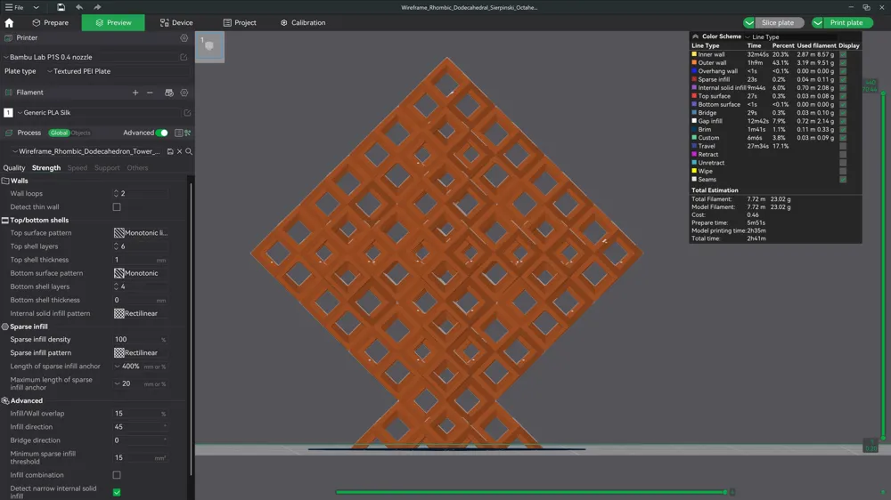Screen dimensions: 891x500
Task: Open Filament settings gear icon
Action: pyautogui.click(x=184, y=93)
